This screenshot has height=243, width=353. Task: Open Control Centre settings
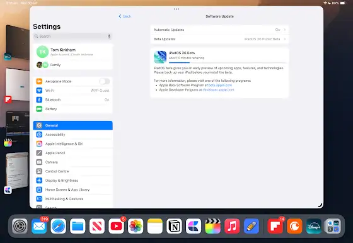(72, 171)
